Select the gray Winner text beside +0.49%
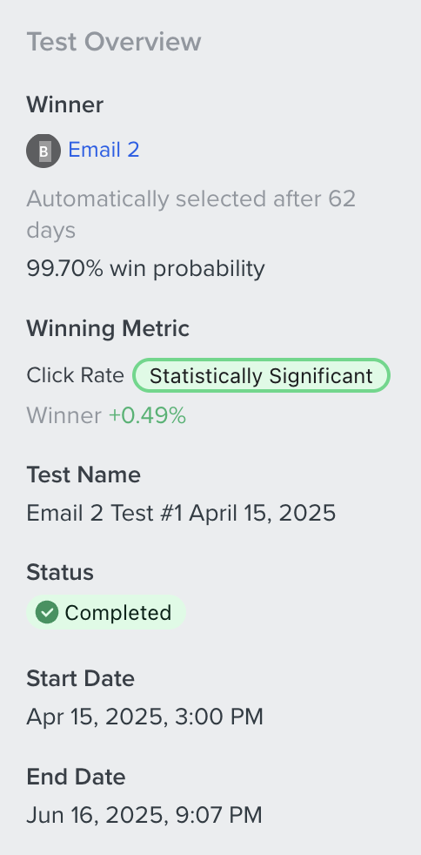Image resolution: width=421 pixels, height=855 pixels. 63,416
